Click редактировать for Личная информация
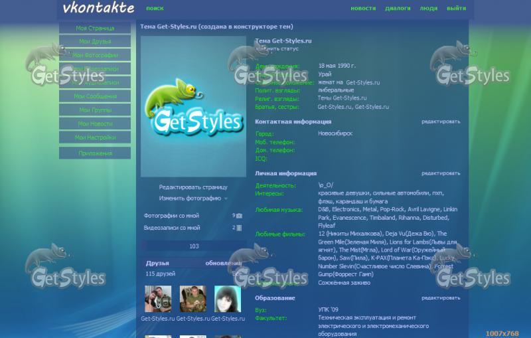Image resolution: width=531 pixels, height=338 pixels. pos(441,173)
